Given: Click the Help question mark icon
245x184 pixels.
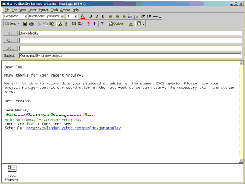Looking at the screenshot, I should [x=139, y=23].
